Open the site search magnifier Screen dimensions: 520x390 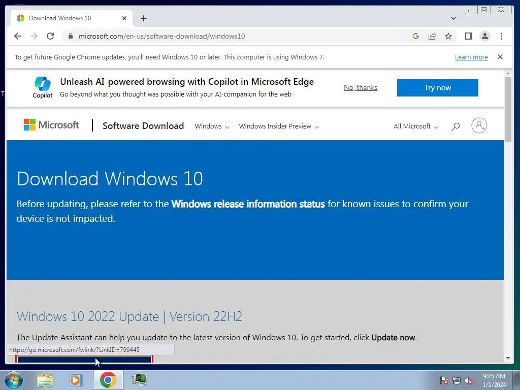coord(456,126)
